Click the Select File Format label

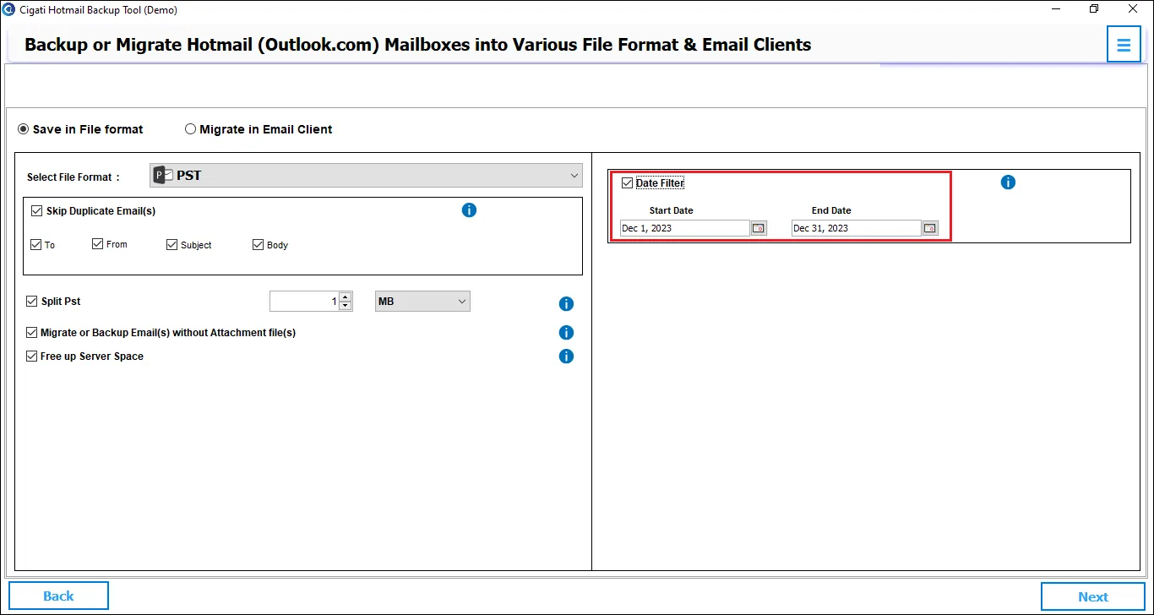tap(73, 177)
